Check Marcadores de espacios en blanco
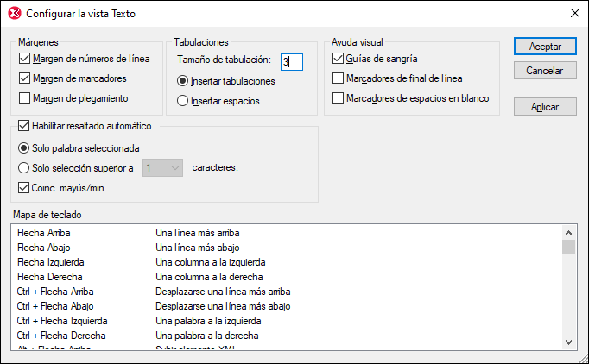This screenshot has height=364, width=589. [x=339, y=98]
